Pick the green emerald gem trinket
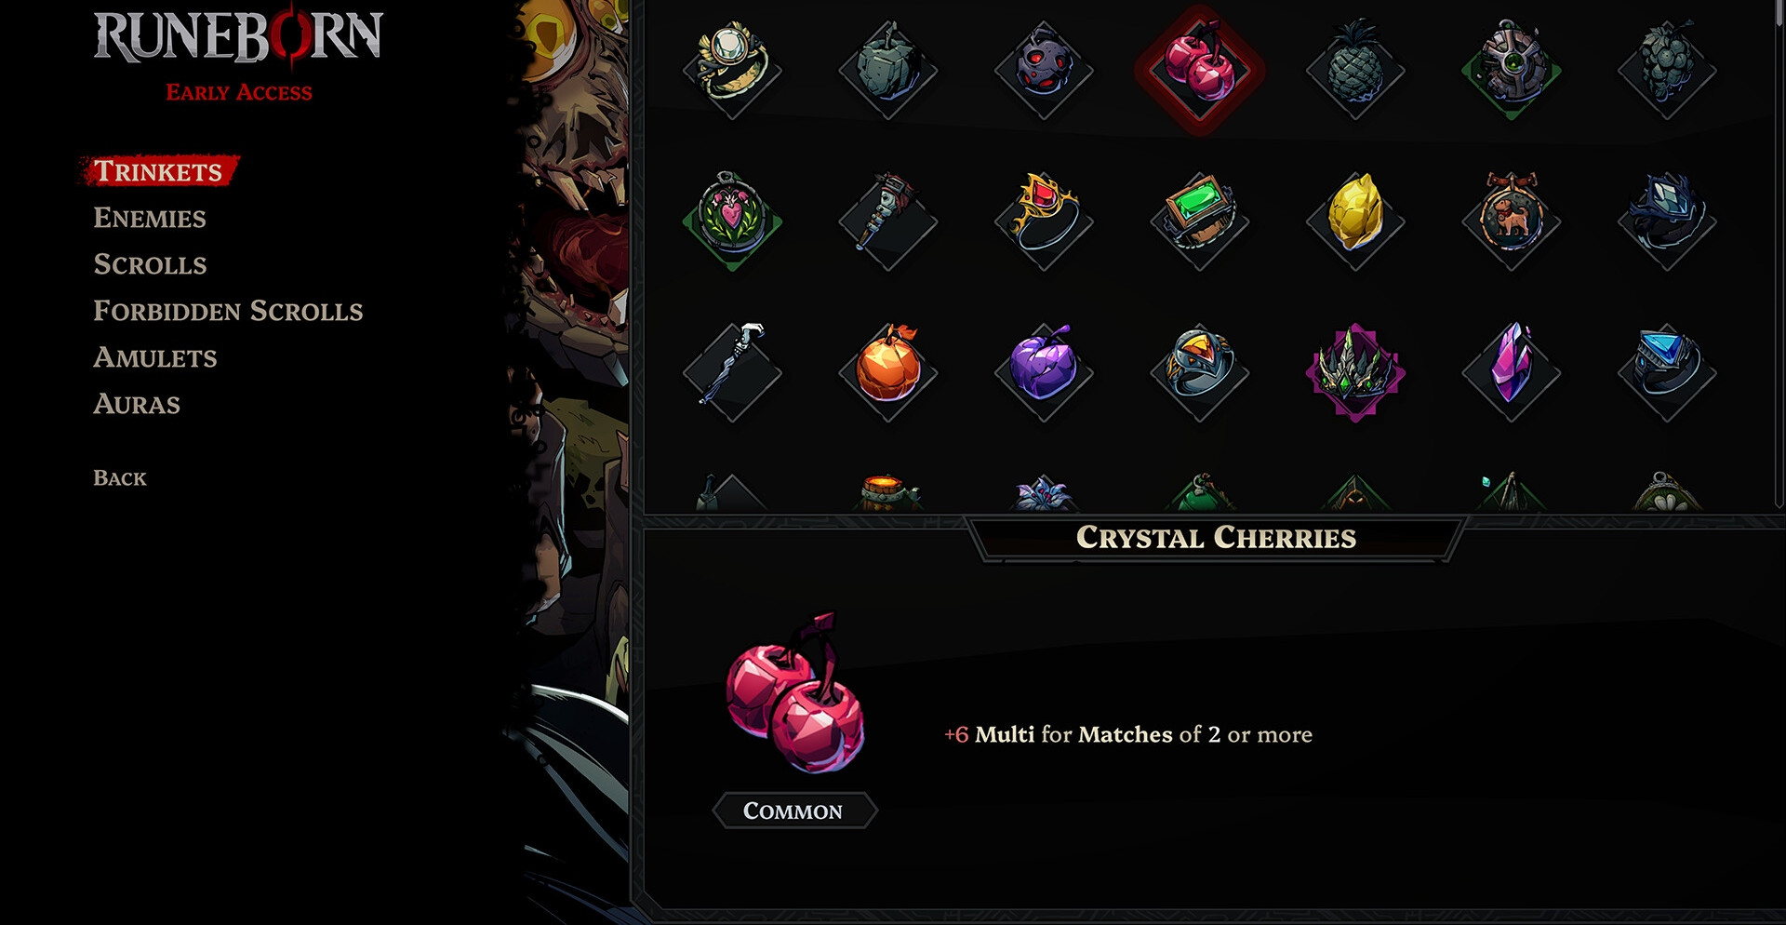1786x925 pixels. coord(1199,221)
